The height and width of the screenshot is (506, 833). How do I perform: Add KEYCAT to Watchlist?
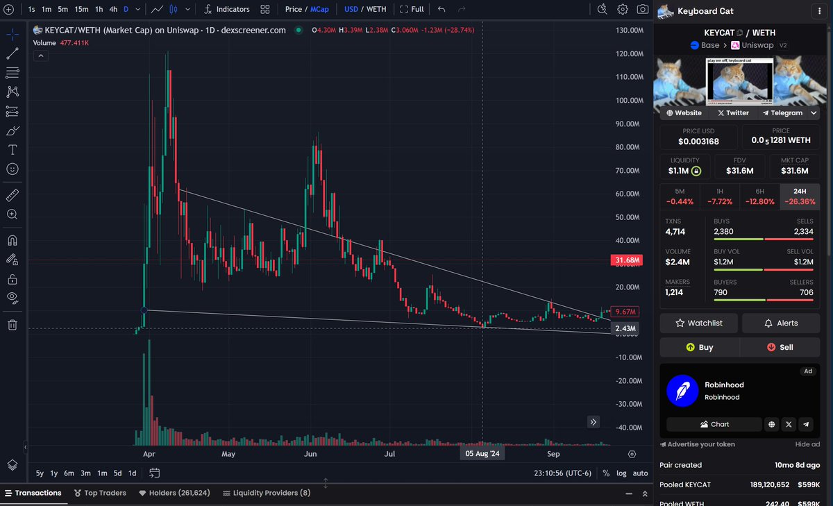point(698,323)
